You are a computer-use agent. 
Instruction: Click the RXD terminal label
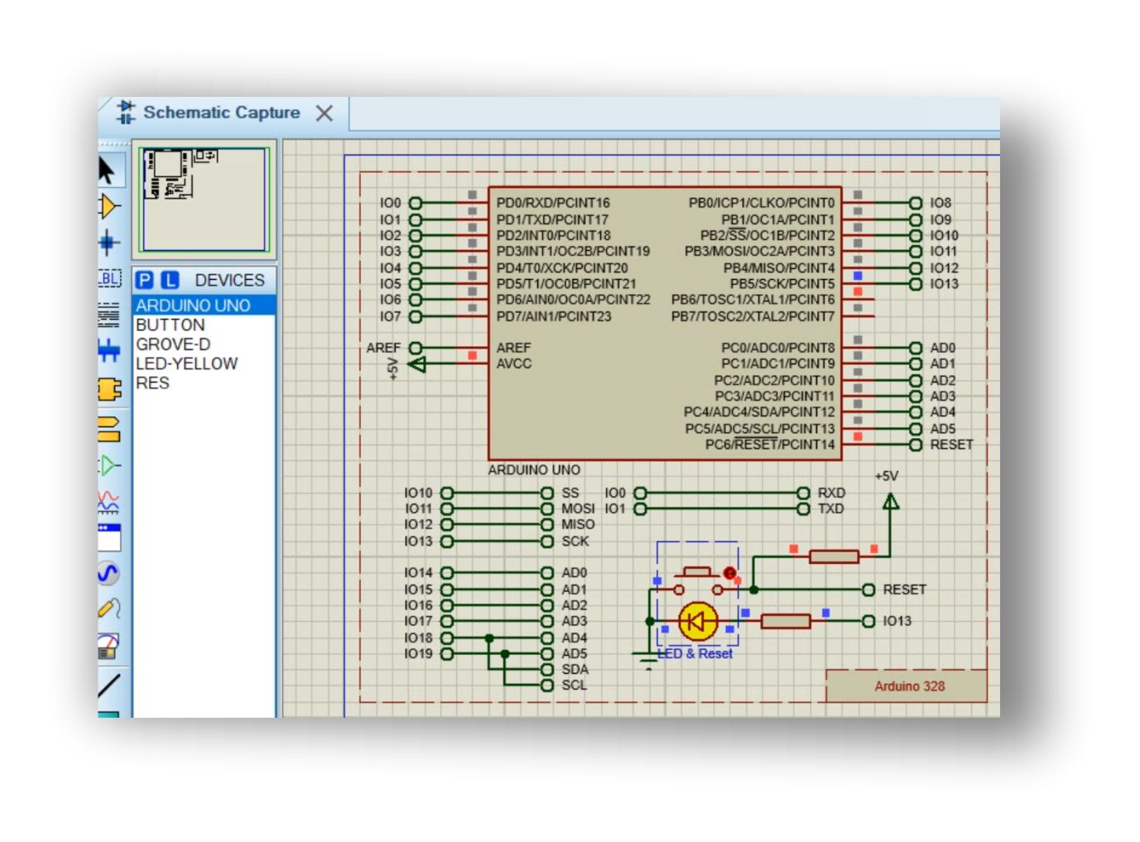[x=831, y=493]
